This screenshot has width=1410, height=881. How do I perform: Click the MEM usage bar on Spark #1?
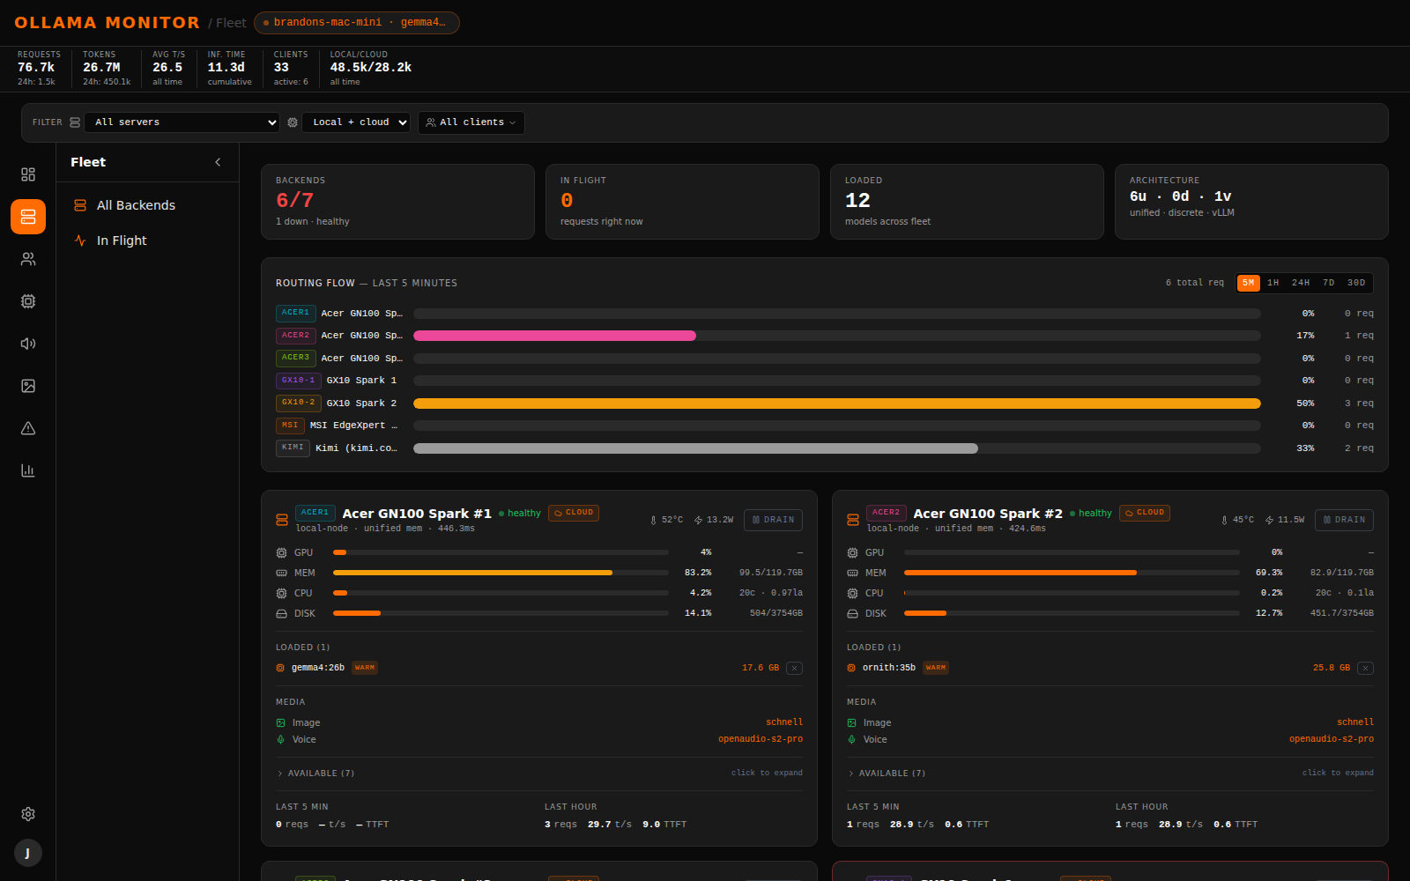[501, 573]
